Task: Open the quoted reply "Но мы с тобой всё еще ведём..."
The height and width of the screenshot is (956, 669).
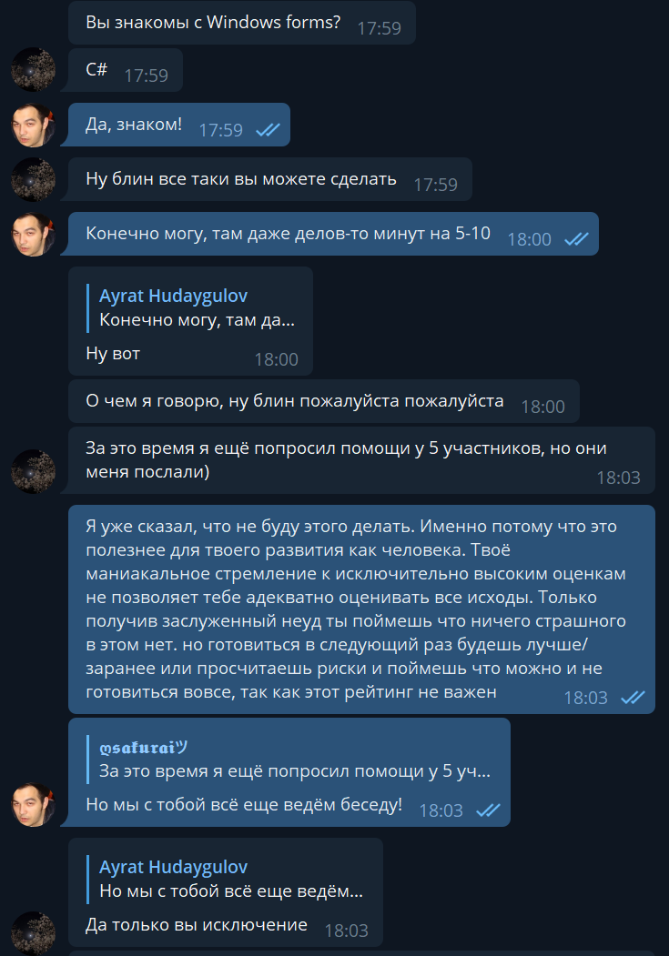Action: (x=226, y=880)
